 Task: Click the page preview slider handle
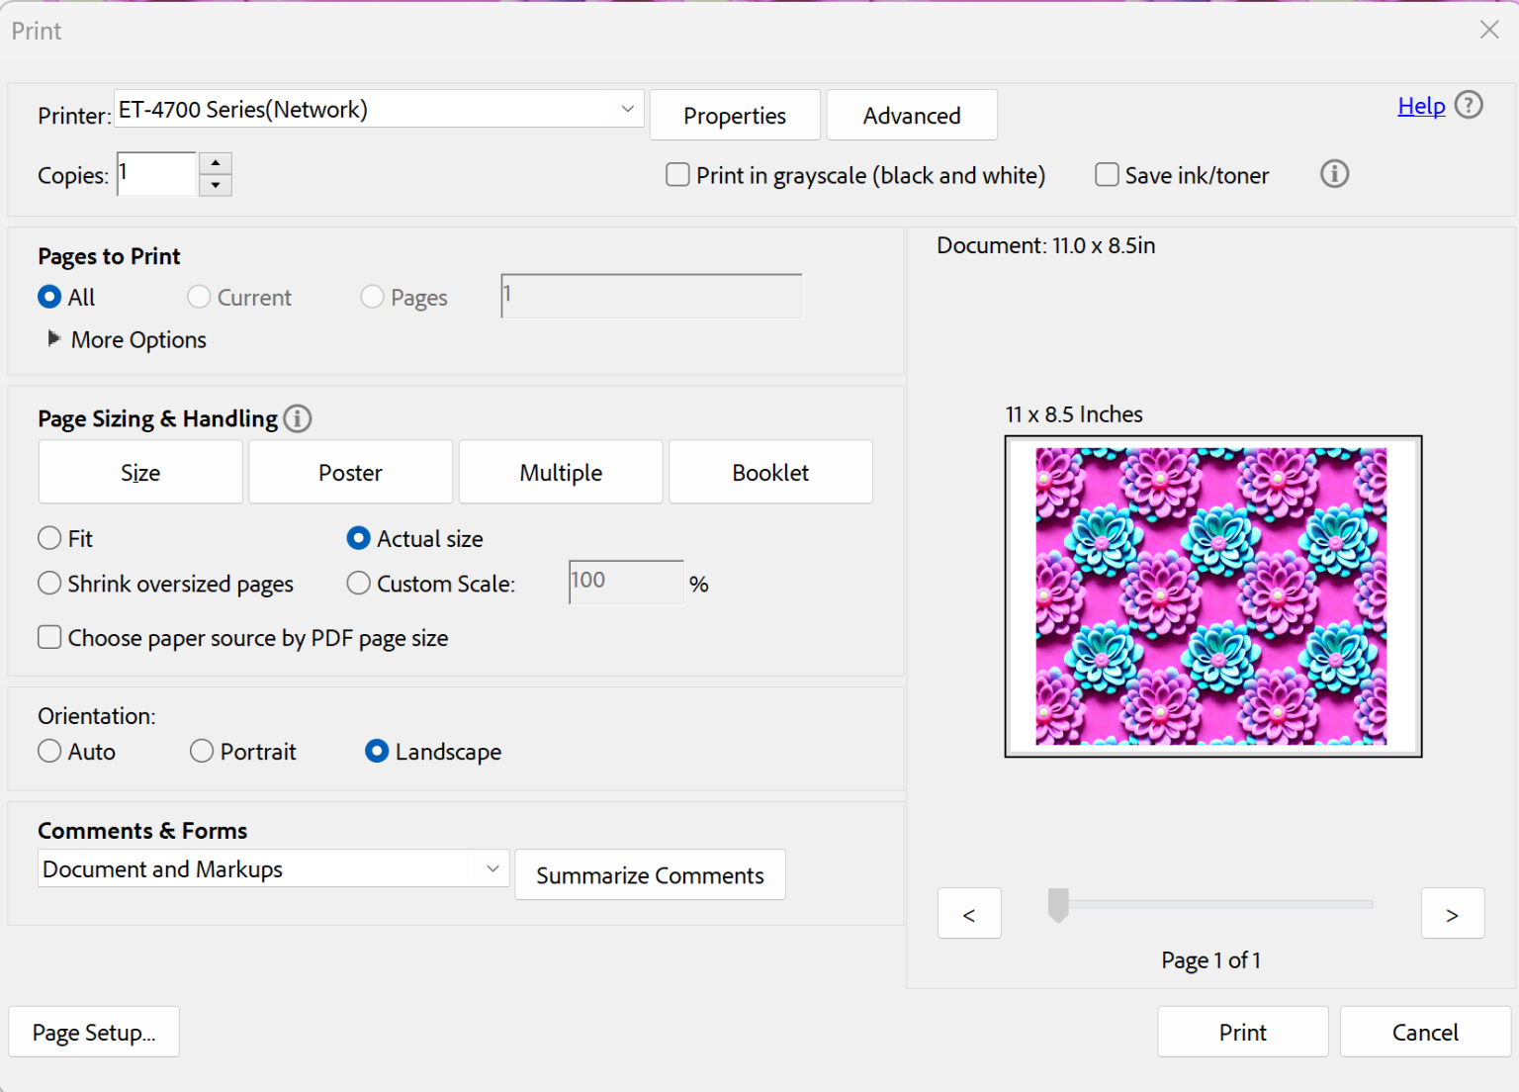[x=1058, y=904]
